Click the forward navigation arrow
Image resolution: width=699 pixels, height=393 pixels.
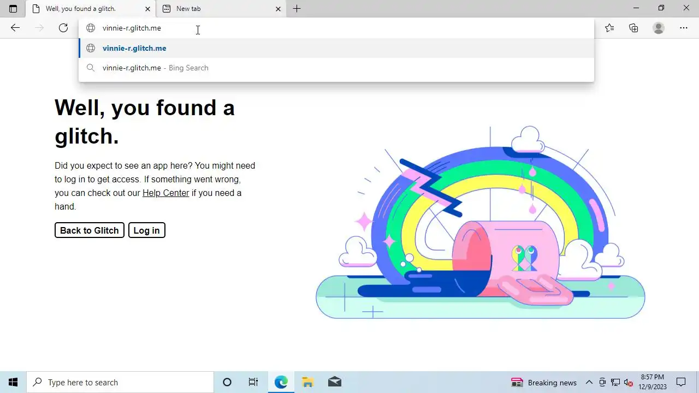[39, 28]
